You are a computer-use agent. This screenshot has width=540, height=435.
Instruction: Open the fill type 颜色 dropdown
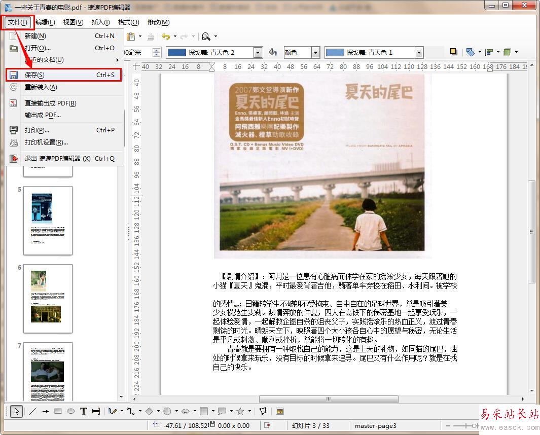coord(315,52)
